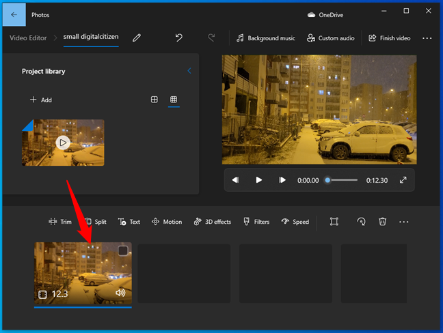Screen dimensions: 443x333
Task: Click the redo arrow icon
Action: [211, 38]
